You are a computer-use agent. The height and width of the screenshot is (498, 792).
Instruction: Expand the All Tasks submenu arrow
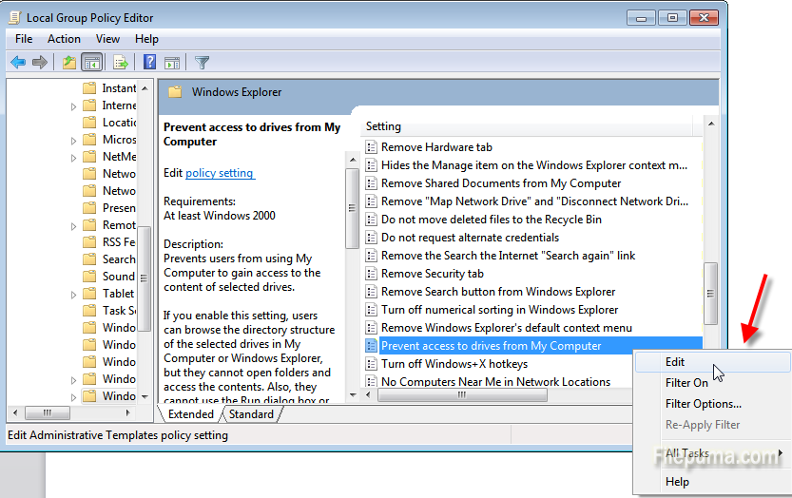pos(781,453)
